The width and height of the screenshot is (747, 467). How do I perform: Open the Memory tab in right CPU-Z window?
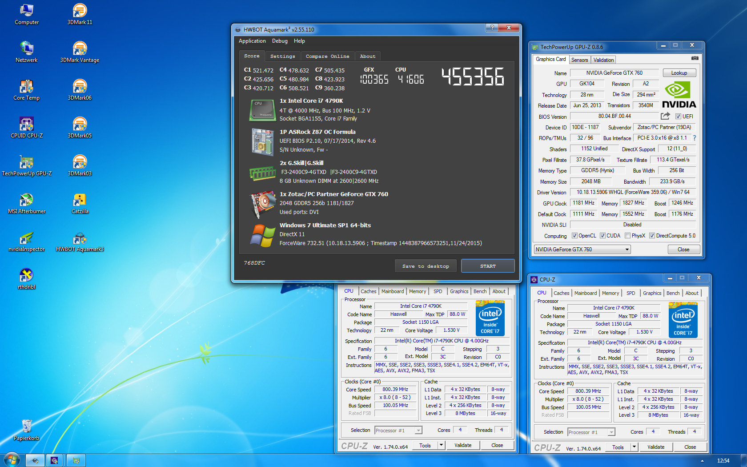[x=610, y=293]
